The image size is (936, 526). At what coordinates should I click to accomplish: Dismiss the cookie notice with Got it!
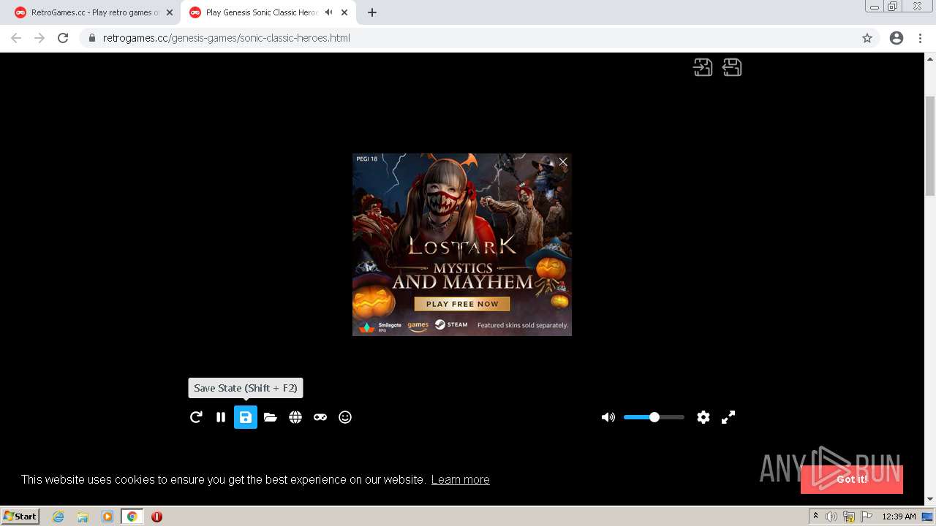click(x=852, y=479)
